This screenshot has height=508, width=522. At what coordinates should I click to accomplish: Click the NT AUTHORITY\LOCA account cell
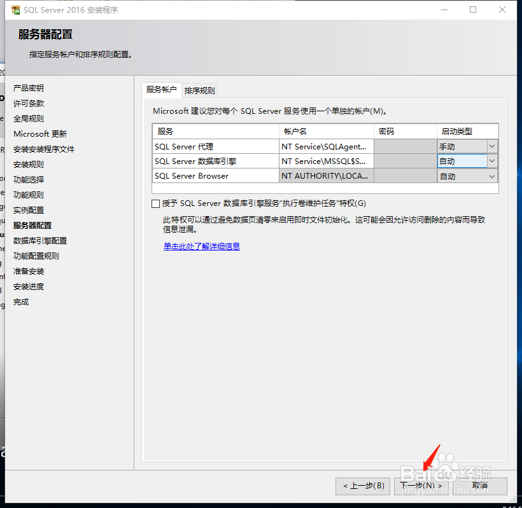pyautogui.click(x=326, y=176)
